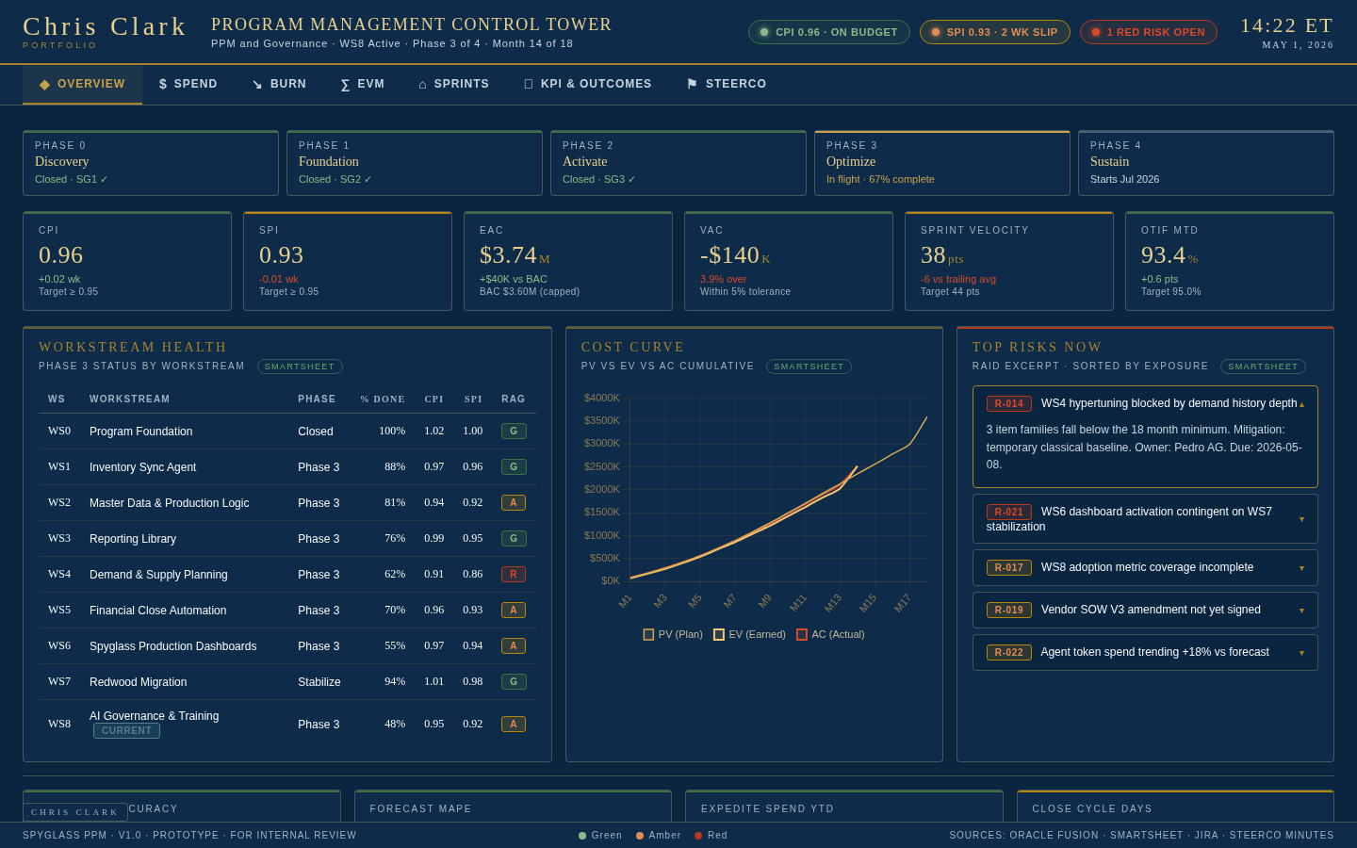Click amber RAG badge for Spyglass Production Dashboards
The height and width of the screenshot is (848, 1357).
coord(514,646)
